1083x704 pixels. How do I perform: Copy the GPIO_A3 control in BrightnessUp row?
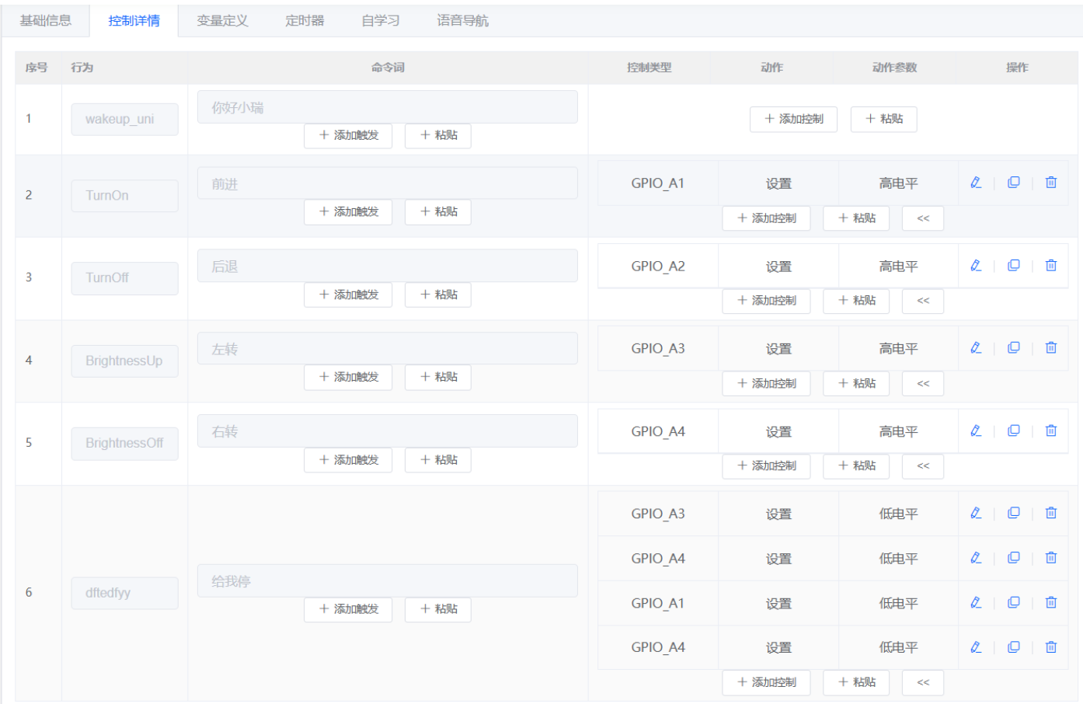(1014, 348)
